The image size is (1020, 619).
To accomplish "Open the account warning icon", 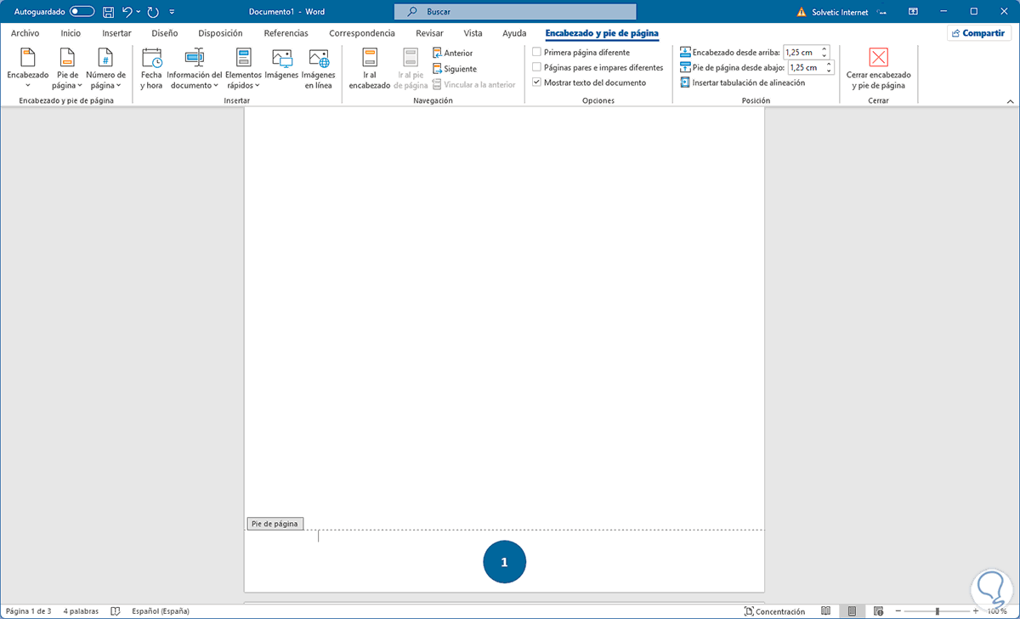I will pyautogui.click(x=801, y=12).
